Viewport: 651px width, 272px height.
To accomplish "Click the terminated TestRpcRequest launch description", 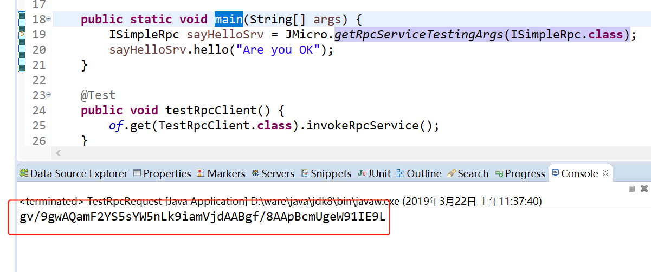I will [280, 201].
